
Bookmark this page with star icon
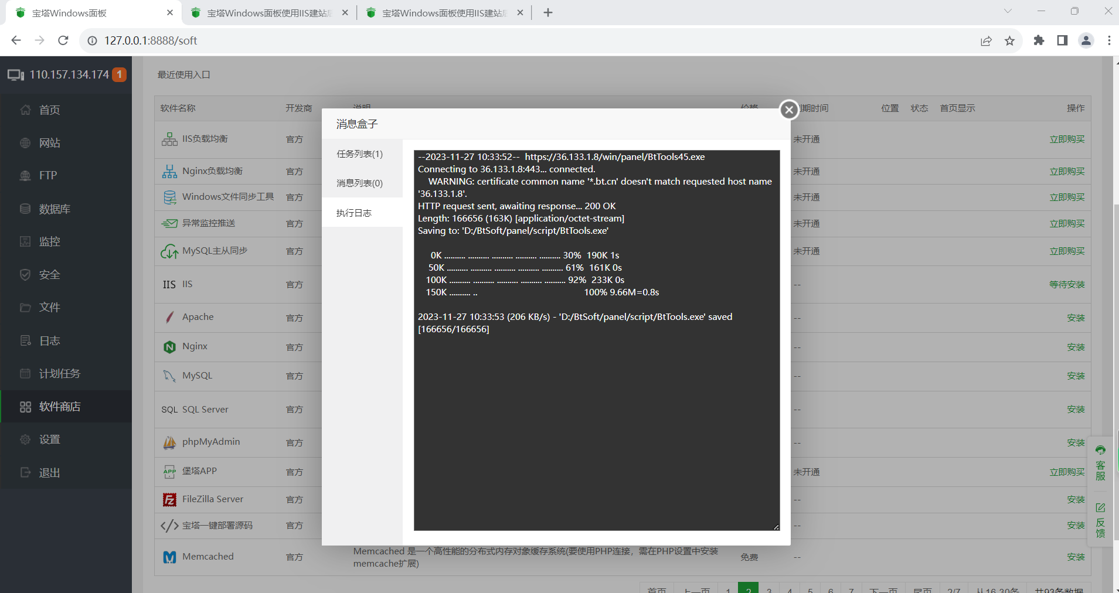1009,40
